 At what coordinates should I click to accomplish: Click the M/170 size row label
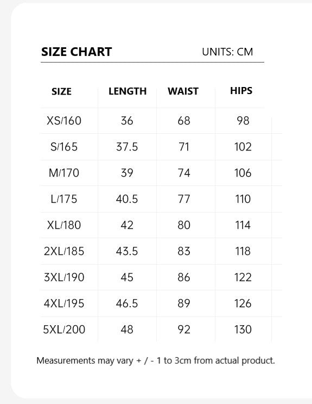tap(64, 173)
